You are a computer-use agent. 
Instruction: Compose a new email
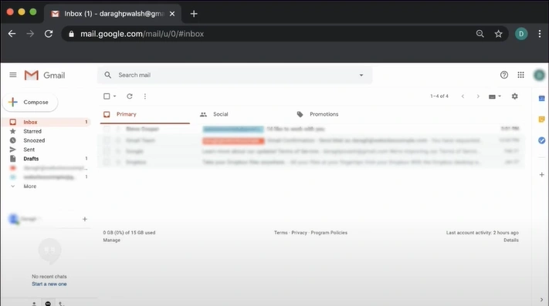(30, 102)
